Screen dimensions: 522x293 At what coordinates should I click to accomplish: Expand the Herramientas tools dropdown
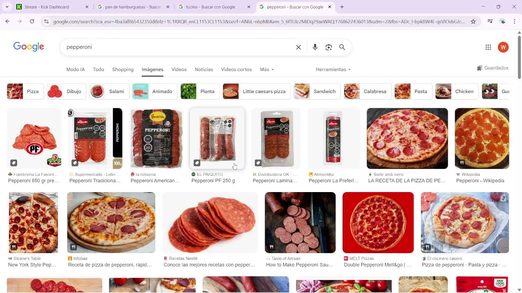pos(333,70)
